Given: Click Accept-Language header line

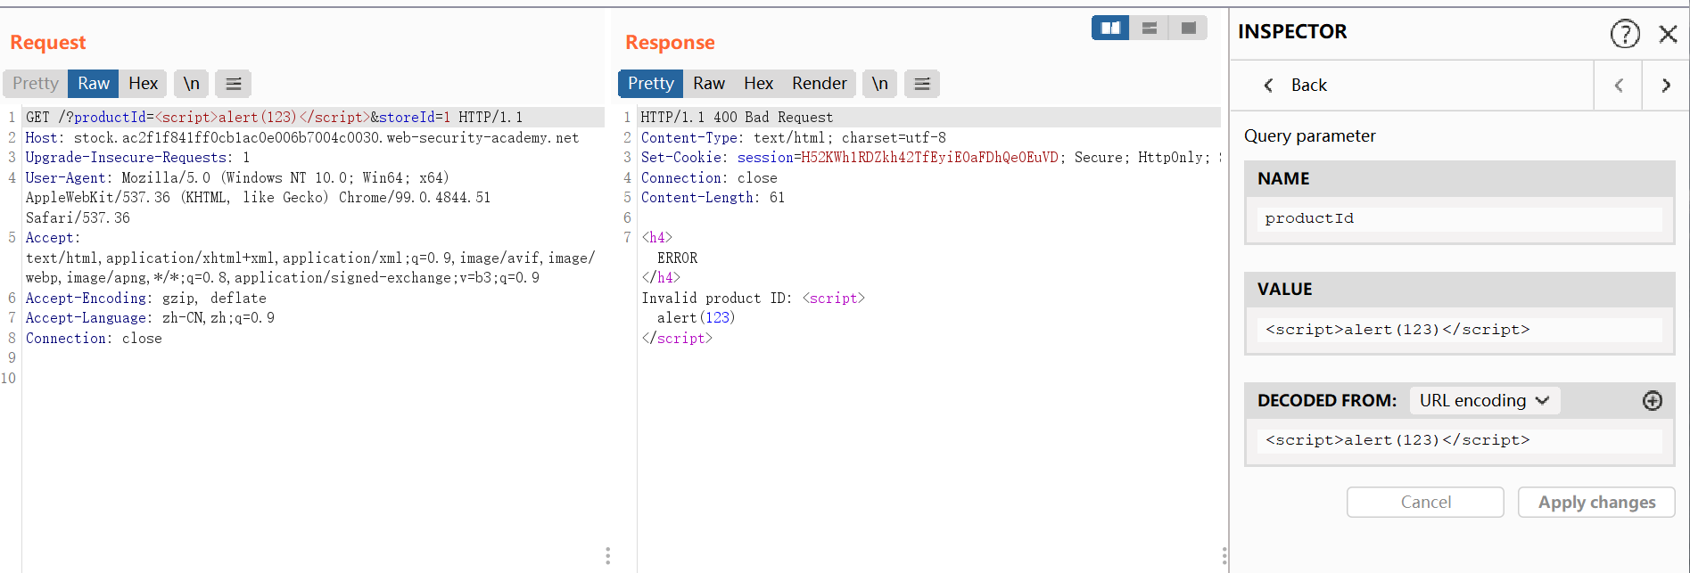Looking at the screenshot, I should click(x=150, y=318).
